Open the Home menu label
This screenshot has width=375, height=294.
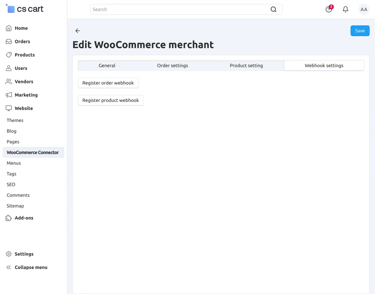click(x=21, y=28)
